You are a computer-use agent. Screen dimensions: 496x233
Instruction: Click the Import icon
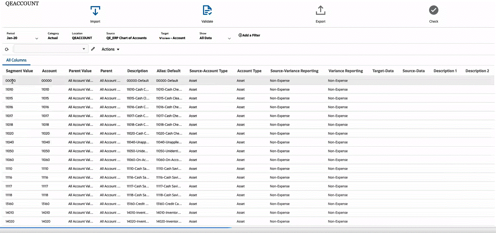pos(95,11)
